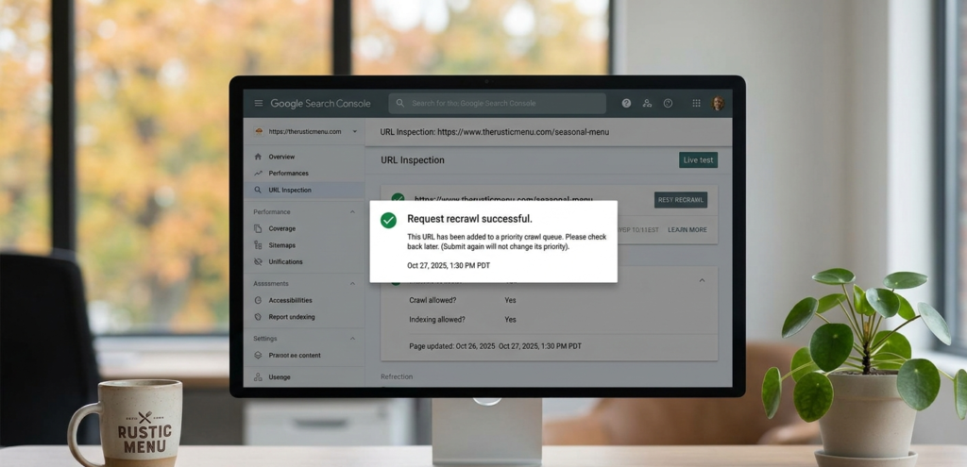Viewport: 967px width, 467px height.
Task: Click the layers icon beside content item
Action: (x=258, y=356)
